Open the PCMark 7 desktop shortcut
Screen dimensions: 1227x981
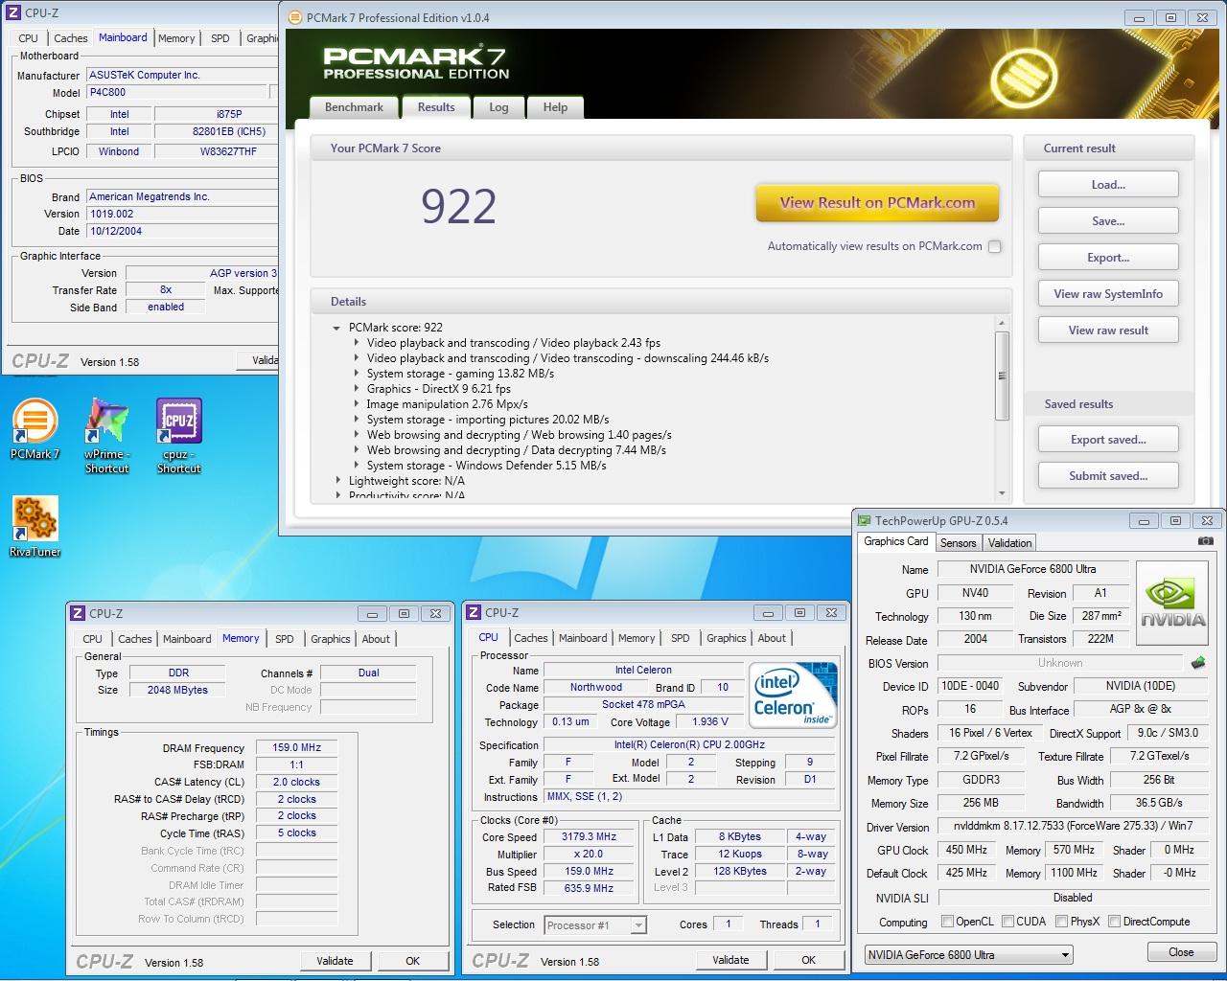tap(35, 429)
